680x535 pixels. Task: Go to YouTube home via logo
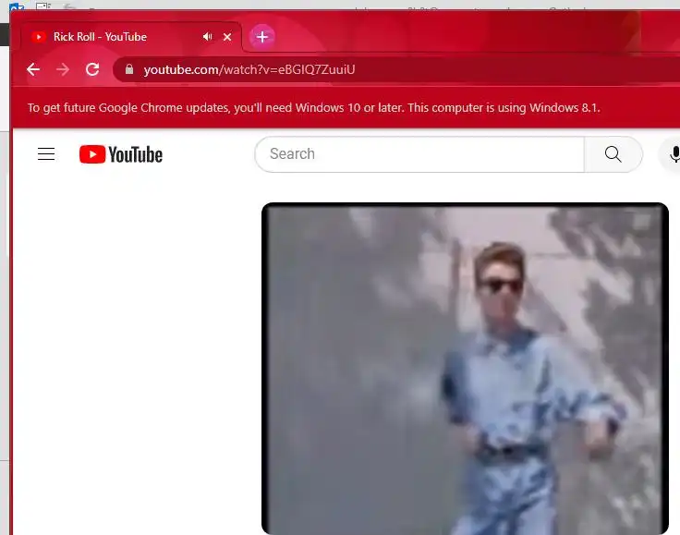pyautogui.click(x=121, y=154)
